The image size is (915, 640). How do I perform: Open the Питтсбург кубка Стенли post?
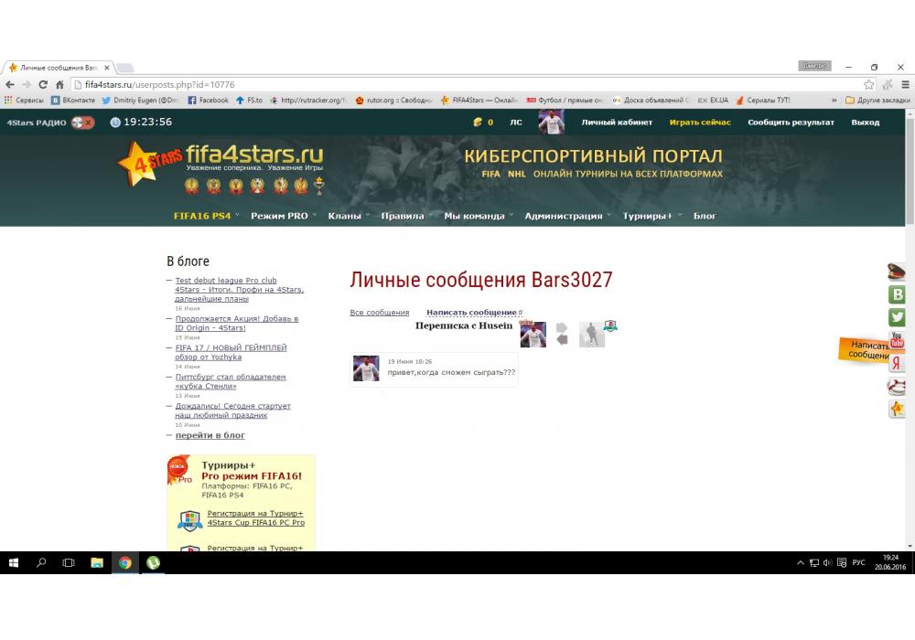[x=231, y=381]
